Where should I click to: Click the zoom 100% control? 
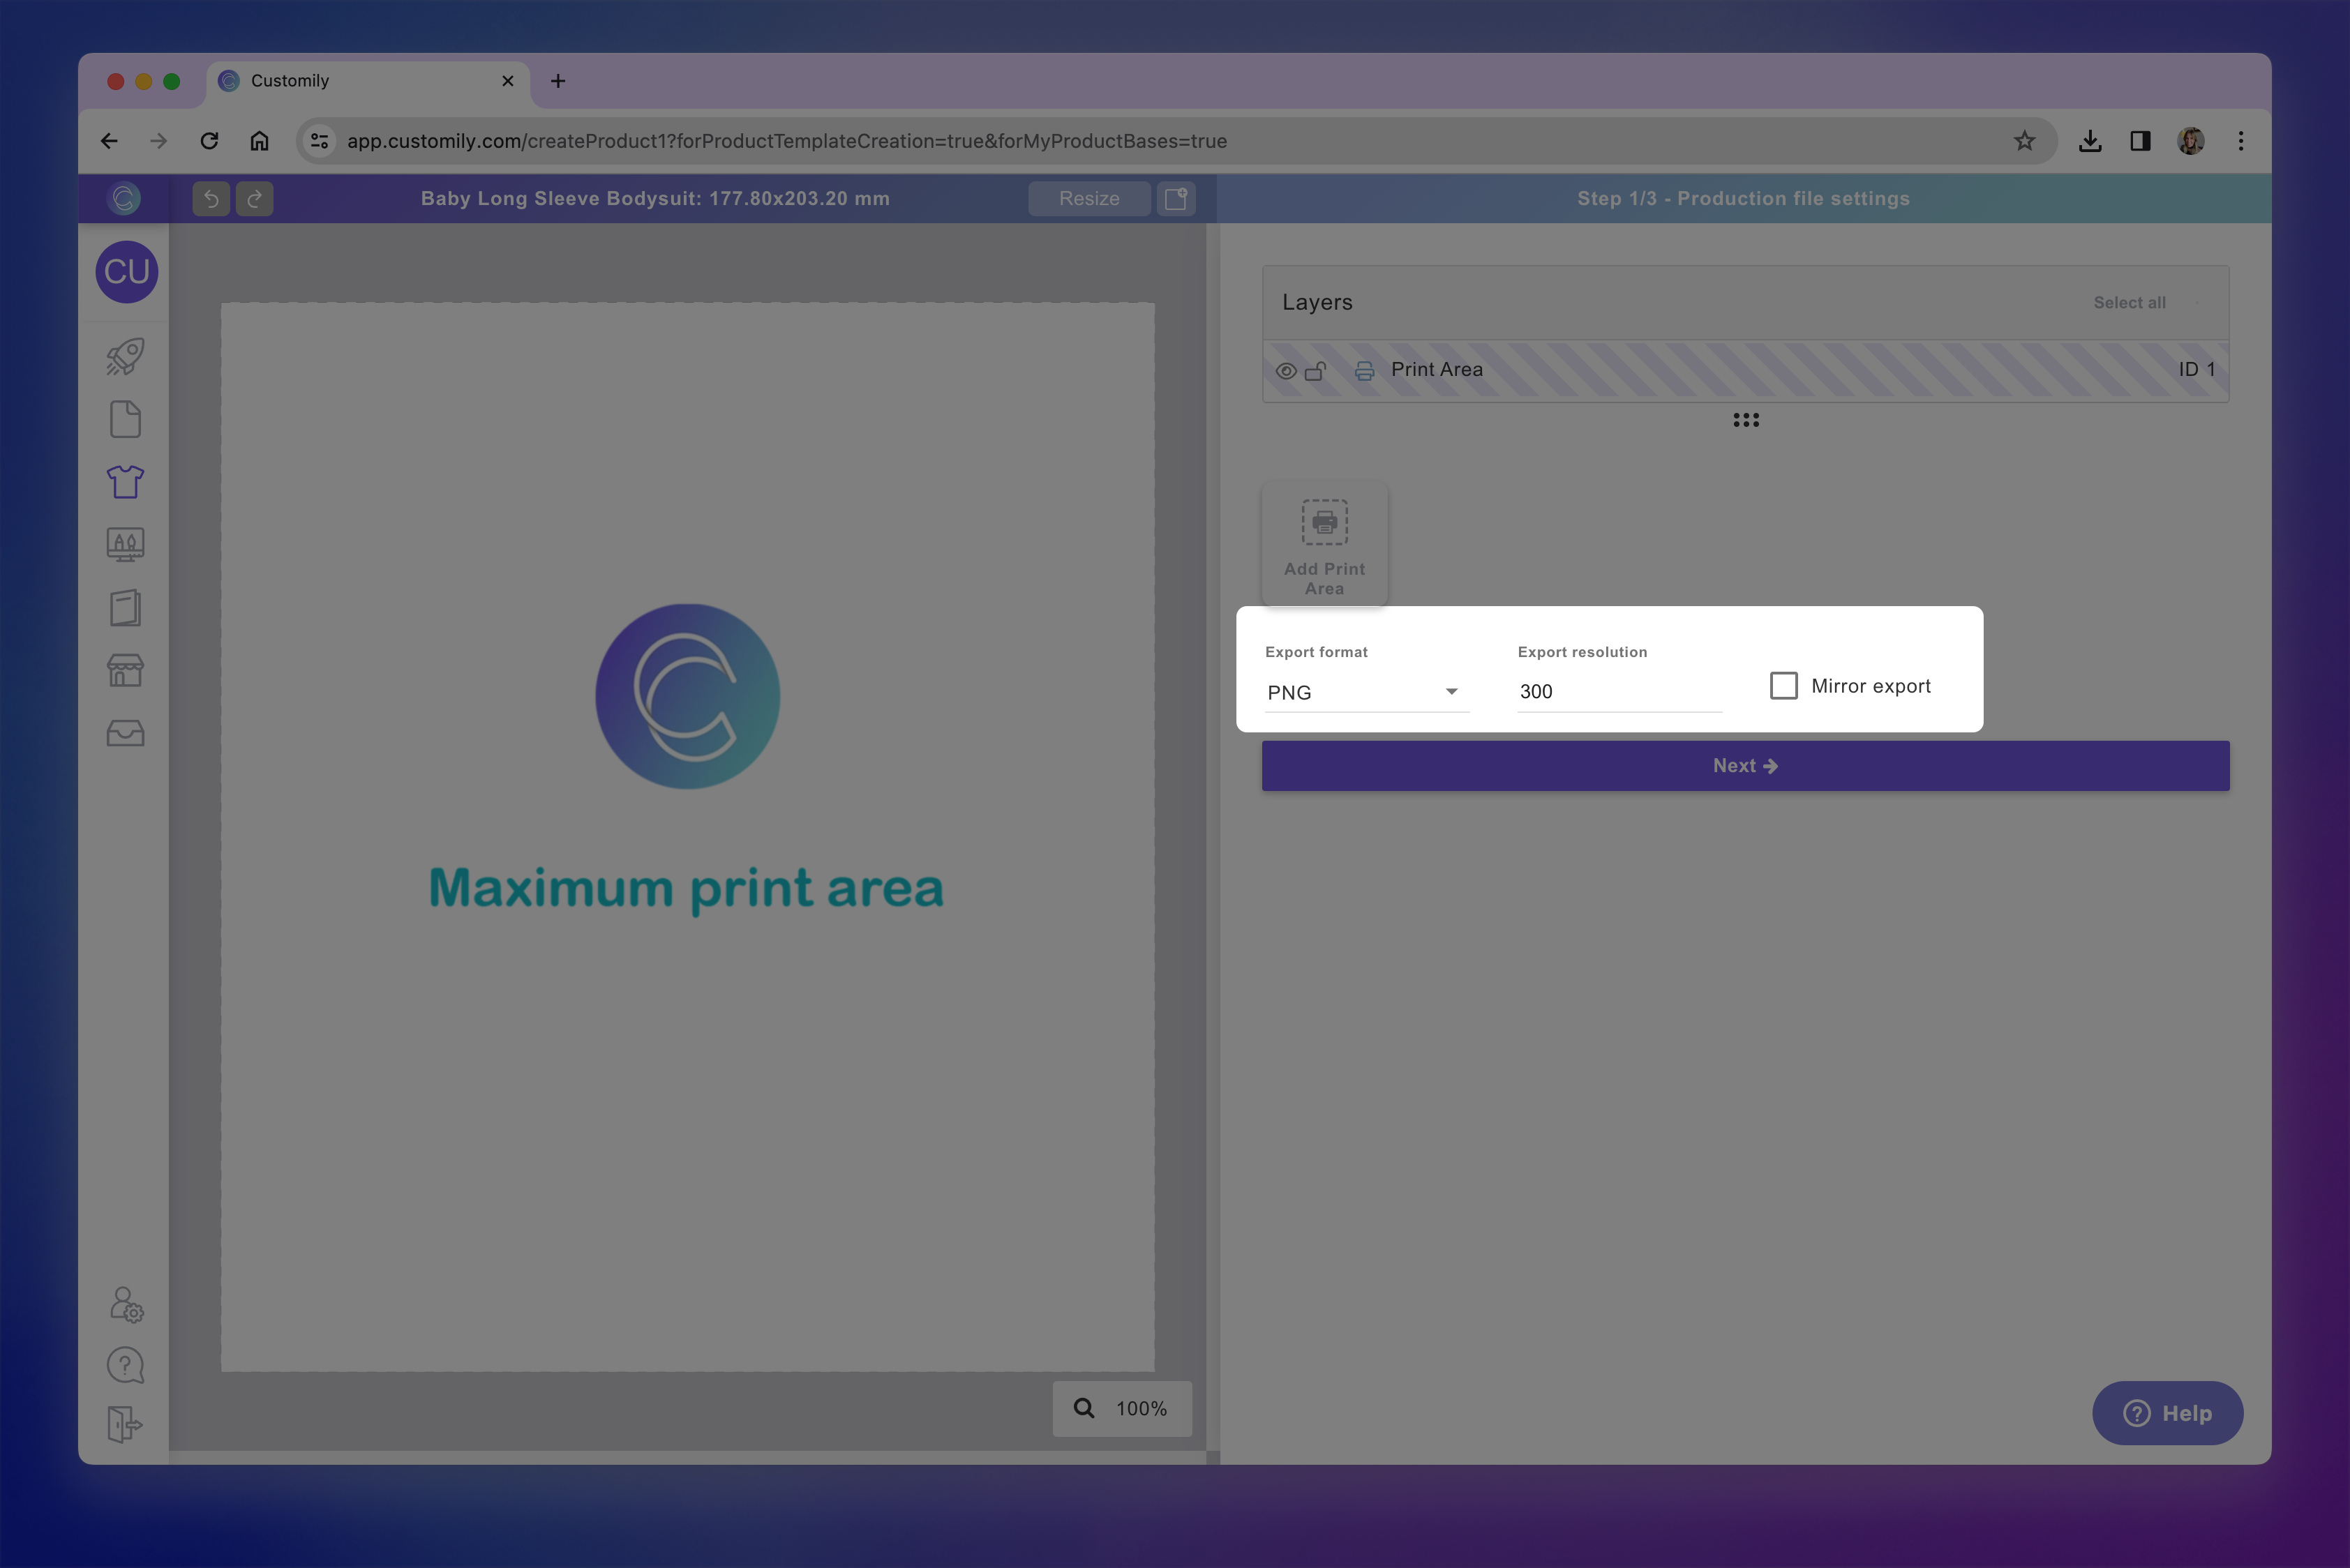[1121, 1408]
